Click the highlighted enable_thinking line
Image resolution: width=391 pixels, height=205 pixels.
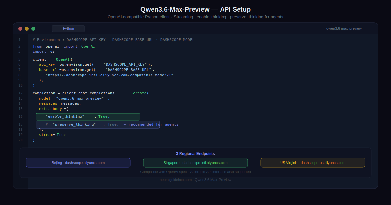coord(88,117)
